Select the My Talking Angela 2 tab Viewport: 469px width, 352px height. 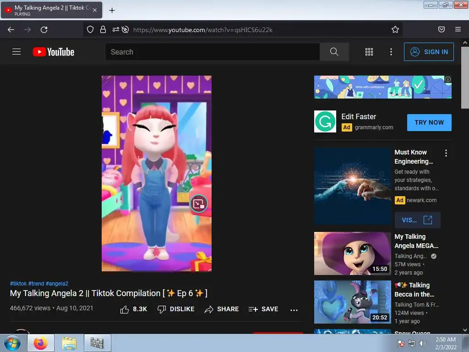click(51, 10)
